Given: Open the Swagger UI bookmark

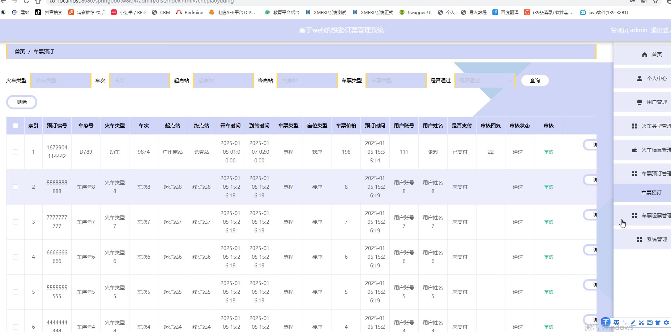Looking at the screenshot, I should click(x=416, y=12).
